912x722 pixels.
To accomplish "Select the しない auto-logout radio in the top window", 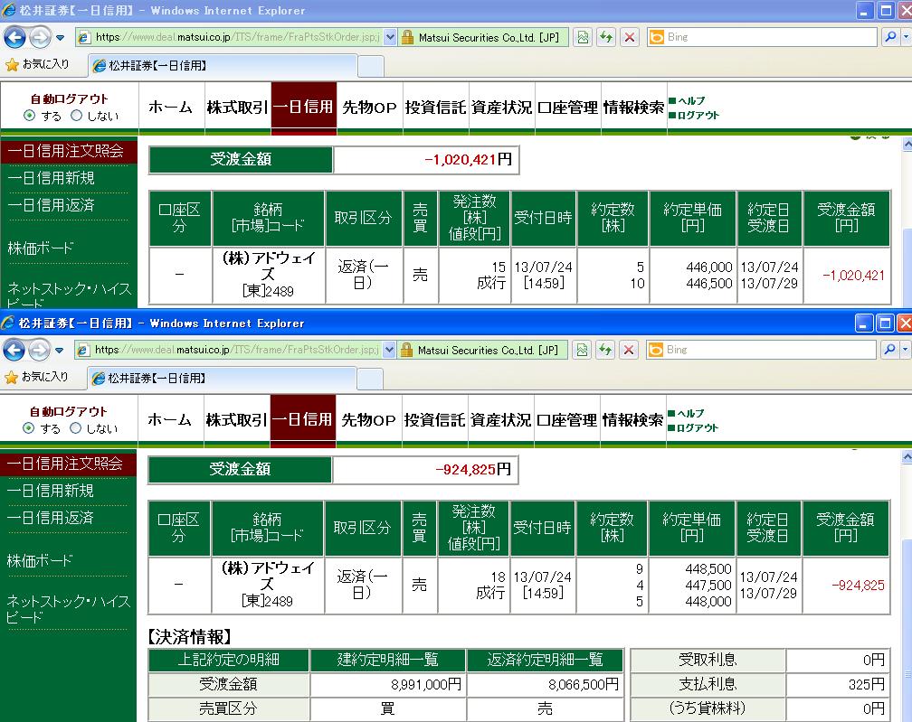I will click(76, 116).
